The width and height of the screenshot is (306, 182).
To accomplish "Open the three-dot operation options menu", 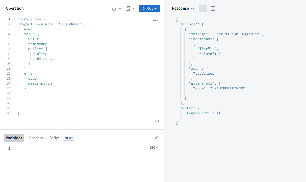I will pyautogui.click(x=156, y=21).
